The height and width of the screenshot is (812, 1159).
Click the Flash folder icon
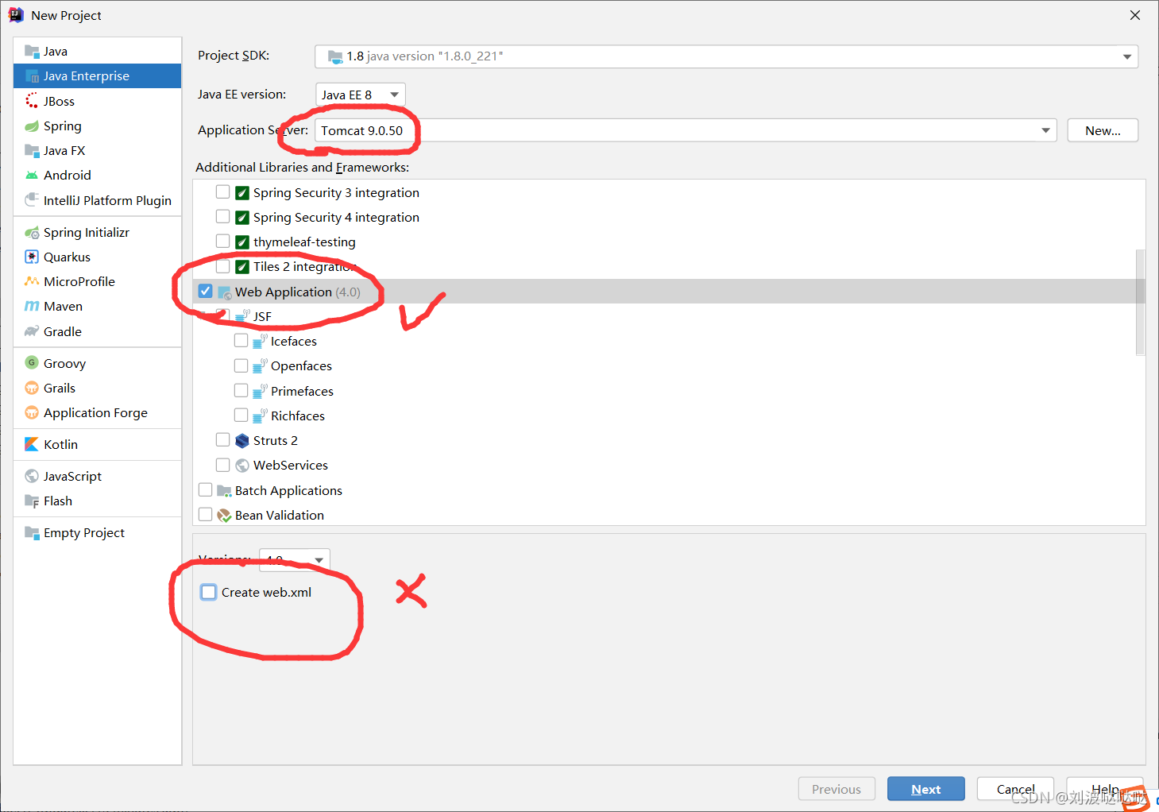[32, 501]
